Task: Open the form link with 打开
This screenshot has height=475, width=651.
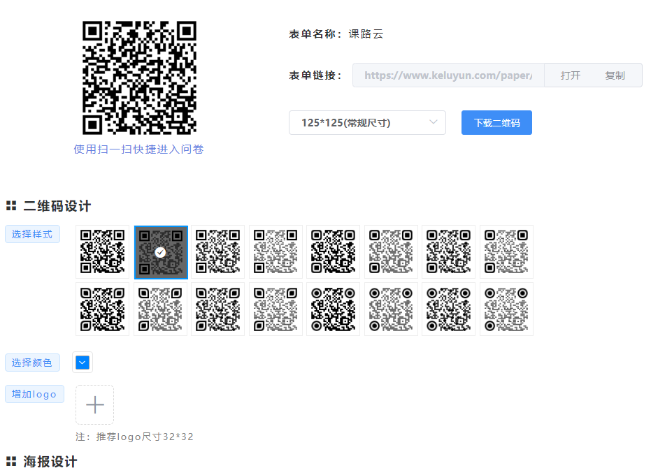Action: tap(570, 75)
